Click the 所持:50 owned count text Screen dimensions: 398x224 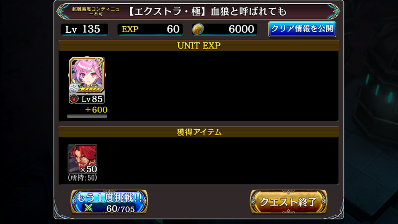tap(83, 178)
